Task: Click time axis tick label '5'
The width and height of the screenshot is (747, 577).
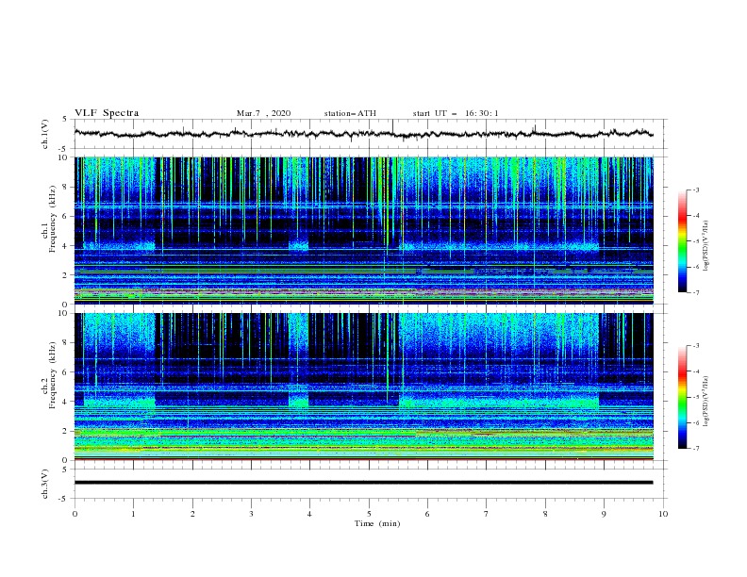Action: pos(369,514)
